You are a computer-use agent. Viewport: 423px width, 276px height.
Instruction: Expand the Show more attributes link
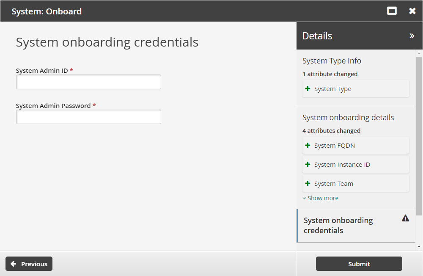pos(321,198)
